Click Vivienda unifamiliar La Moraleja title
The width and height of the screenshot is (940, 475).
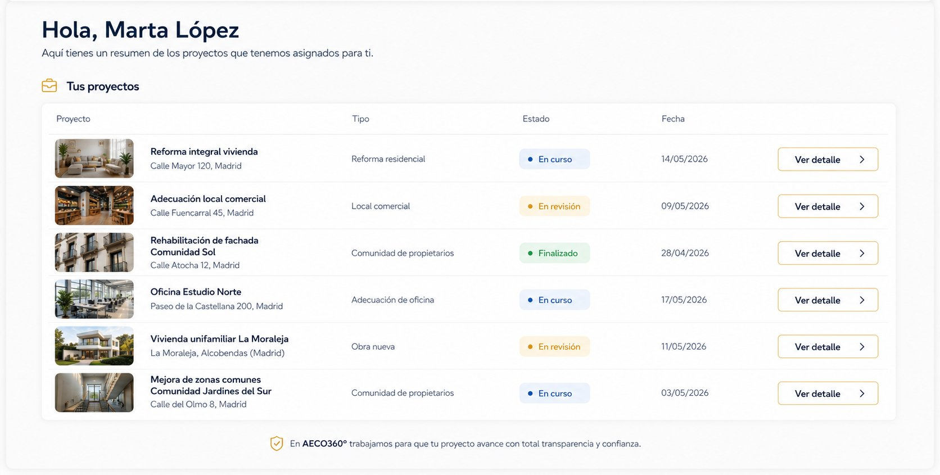pyautogui.click(x=219, y=339)
